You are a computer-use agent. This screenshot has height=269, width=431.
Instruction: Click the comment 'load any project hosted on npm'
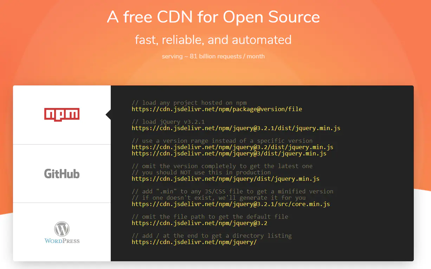point(189,103)
